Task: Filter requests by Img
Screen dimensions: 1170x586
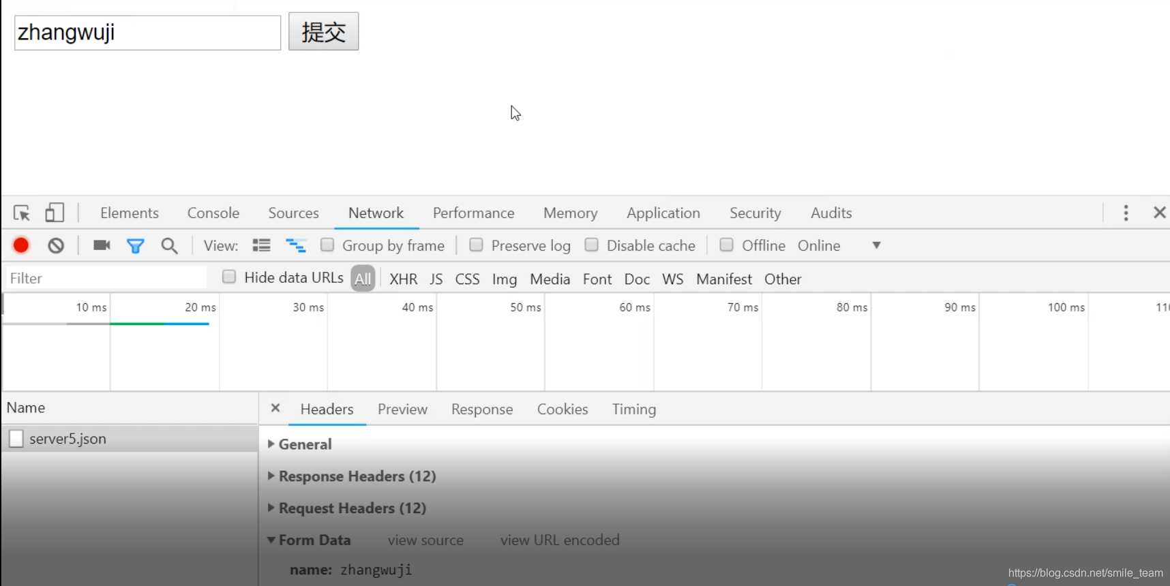Action: click(x=505, y=279)
